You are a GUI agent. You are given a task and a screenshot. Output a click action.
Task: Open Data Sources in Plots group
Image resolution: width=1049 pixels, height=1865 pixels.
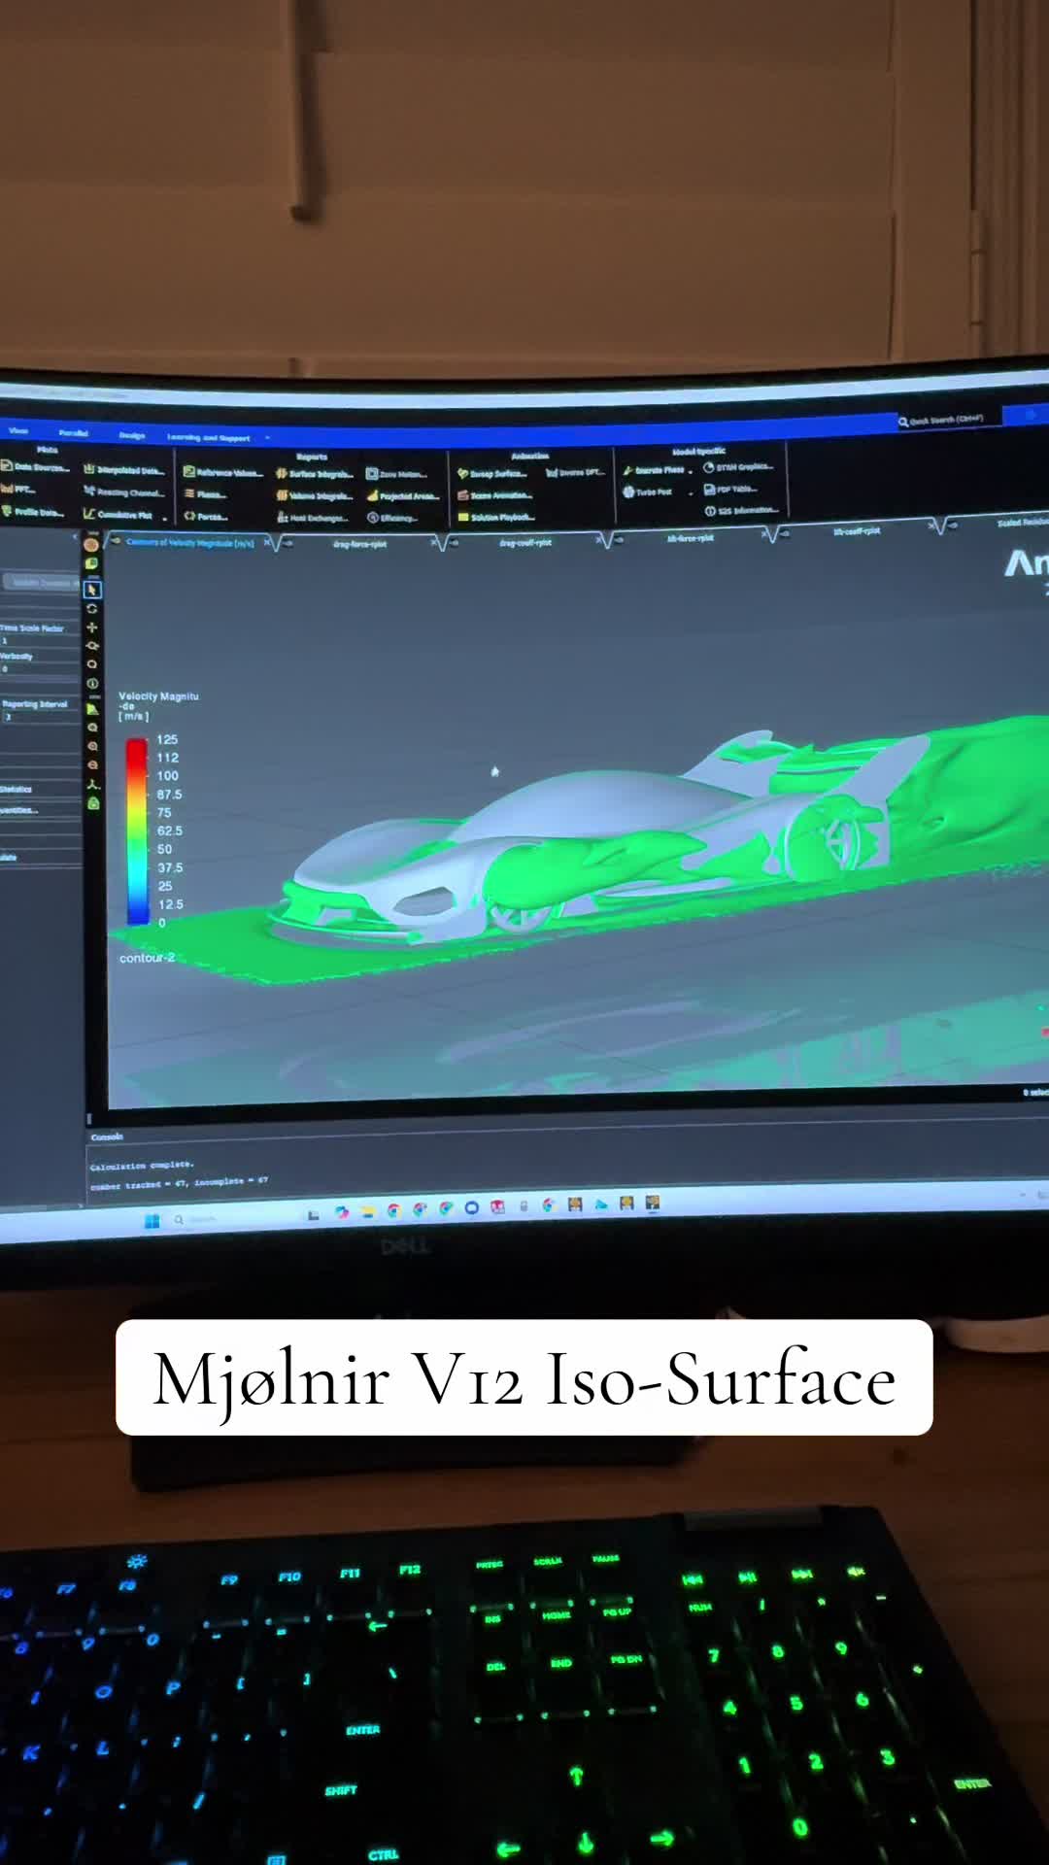tap(35, 467)
